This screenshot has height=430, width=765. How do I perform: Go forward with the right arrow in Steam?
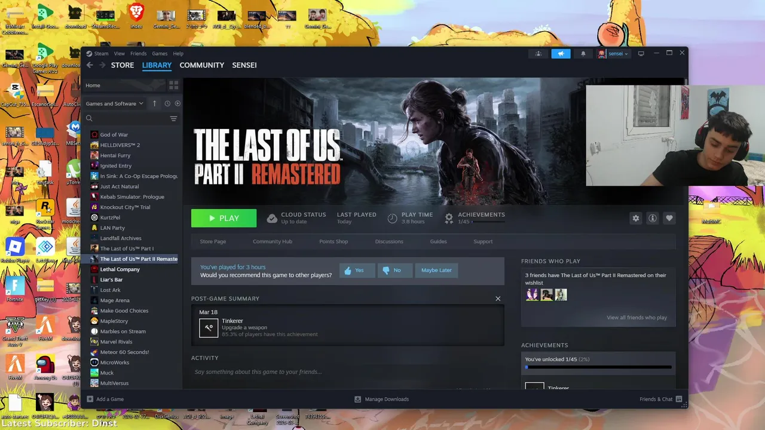coord(102,65)
